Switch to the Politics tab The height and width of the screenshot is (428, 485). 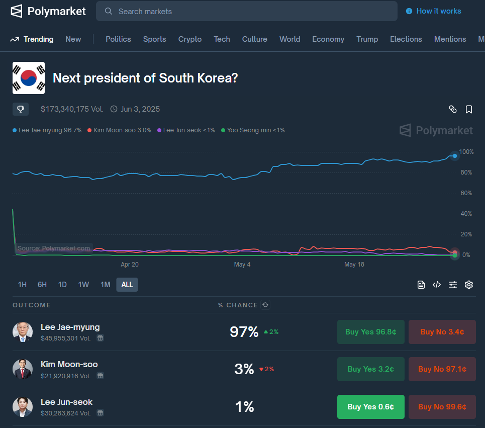pyautogui.click(x=118, y=39)
